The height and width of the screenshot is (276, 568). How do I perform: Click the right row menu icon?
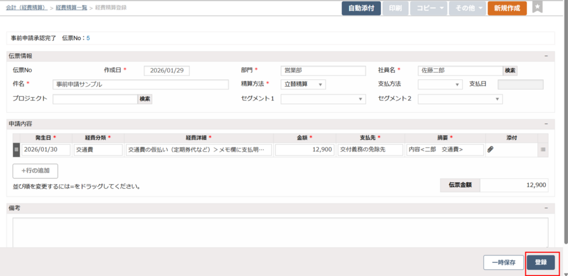pyautogui.click(x=543, y=149)
